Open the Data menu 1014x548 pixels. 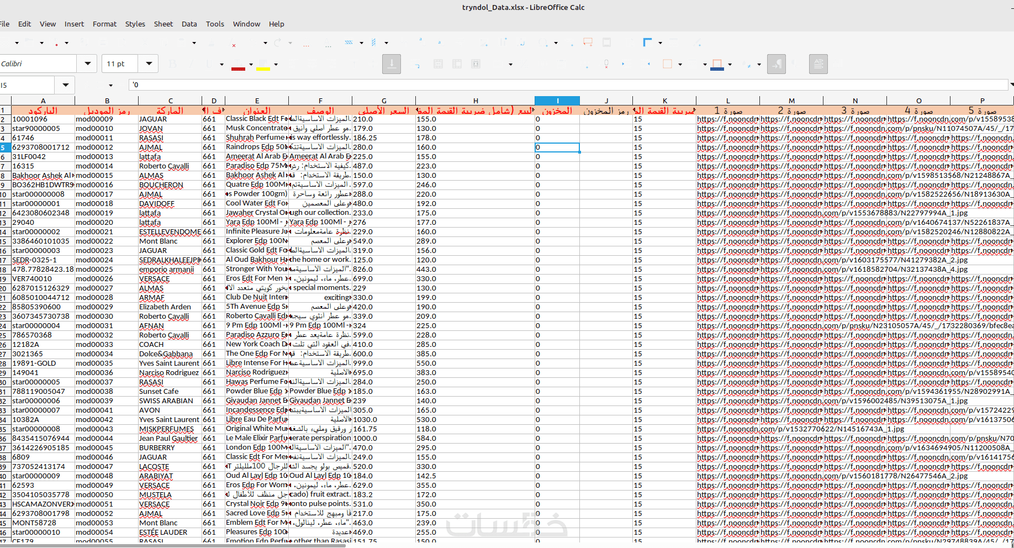[189, 24]
